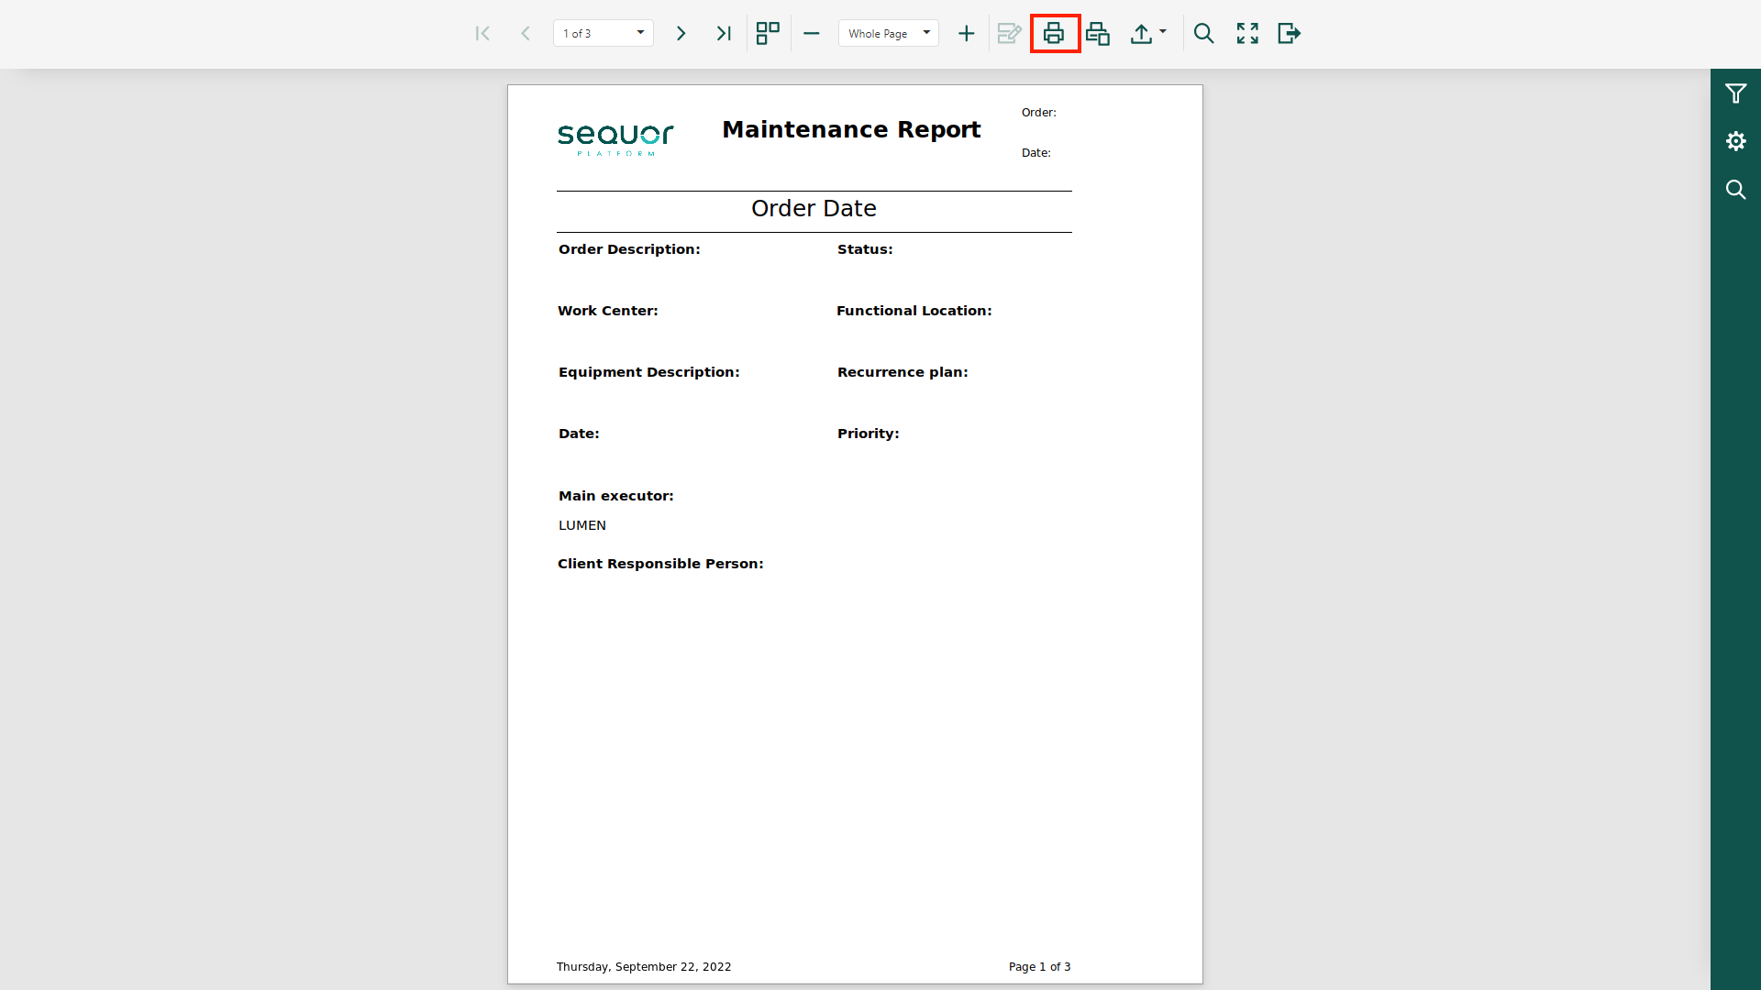Open the Whole Page zoom dropdown arrow
Viewport: 1761px width, 990px height.
[926, 33]
